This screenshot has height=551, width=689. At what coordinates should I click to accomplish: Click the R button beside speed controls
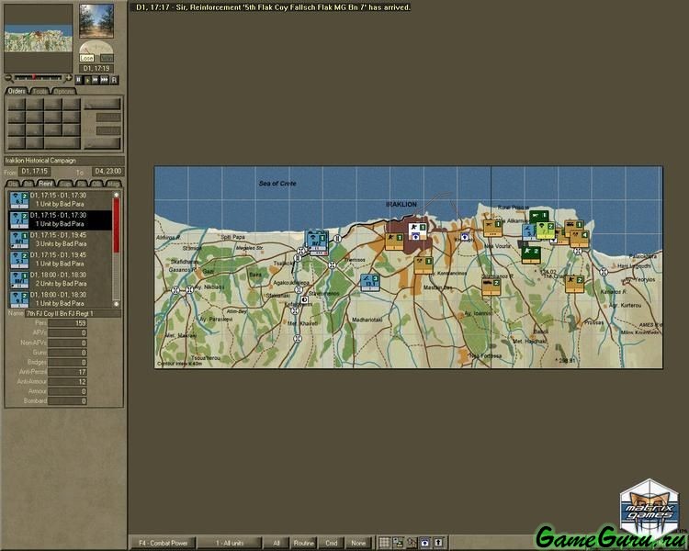pyautogui.click(x=114, y=80)
